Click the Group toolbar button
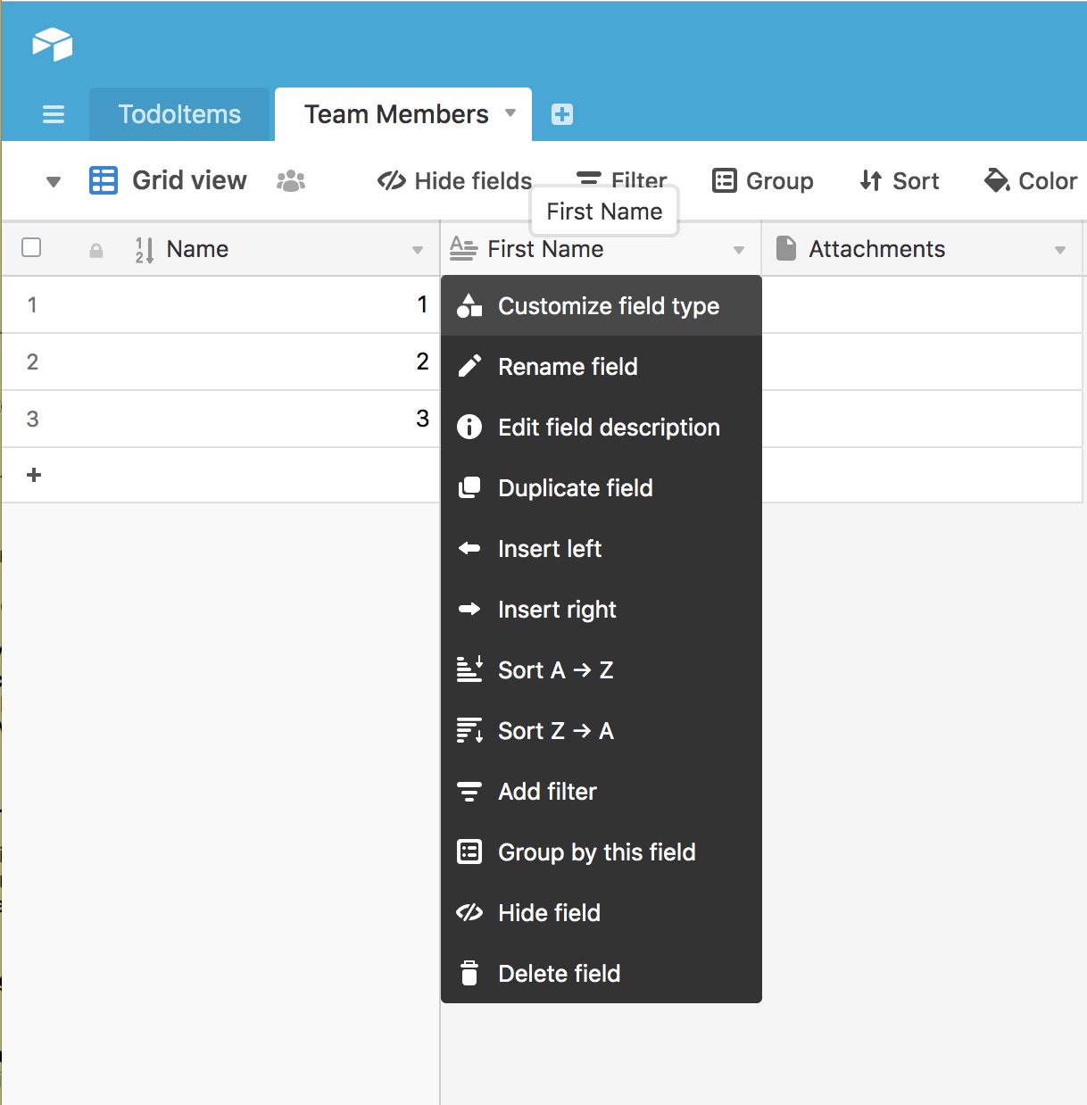Screen dimensions: 1087x1105 click(763, 181)
